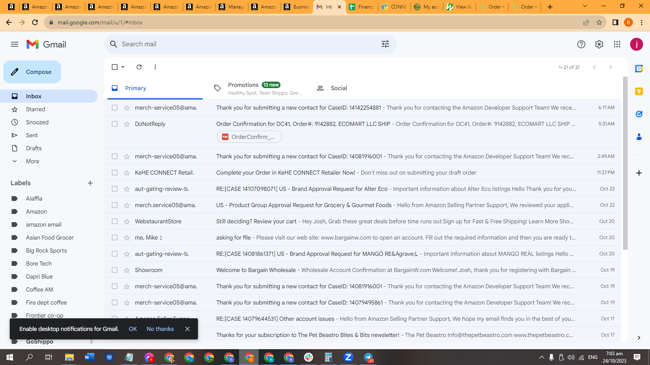Refresh the inbox
The height and width of the screenshot is (365, 650).
[x=139, y=67]
